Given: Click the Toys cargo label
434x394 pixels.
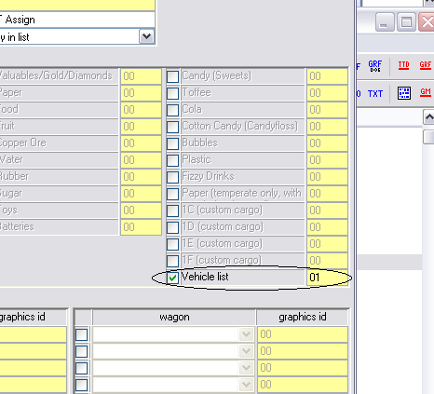Looking at the screenshot, I should pos(8,211).
